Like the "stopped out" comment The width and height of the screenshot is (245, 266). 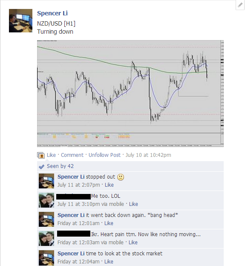[109, 185]
